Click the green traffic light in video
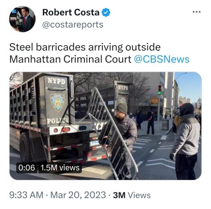 [x=160, y=93]
